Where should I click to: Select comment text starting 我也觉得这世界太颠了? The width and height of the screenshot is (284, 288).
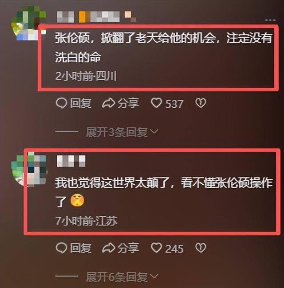click(164, 192)
